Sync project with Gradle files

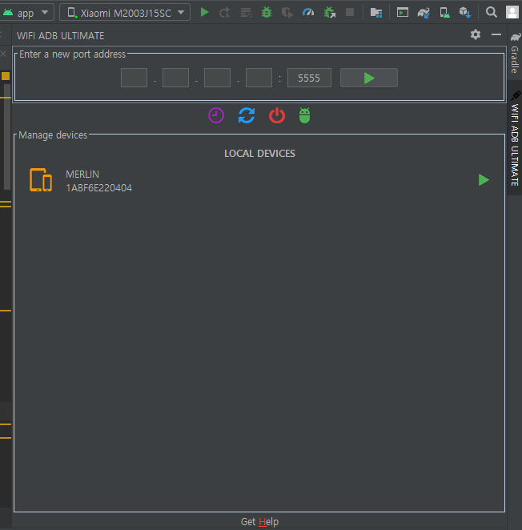click(424, 13)
